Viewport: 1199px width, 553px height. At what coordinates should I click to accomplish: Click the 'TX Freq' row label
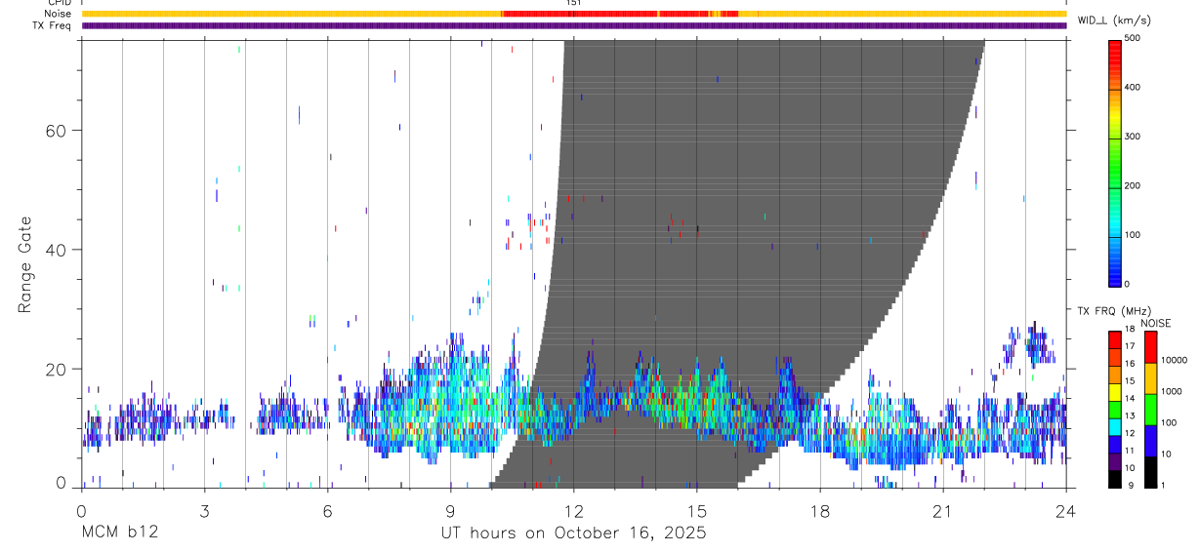pos(53,25)
